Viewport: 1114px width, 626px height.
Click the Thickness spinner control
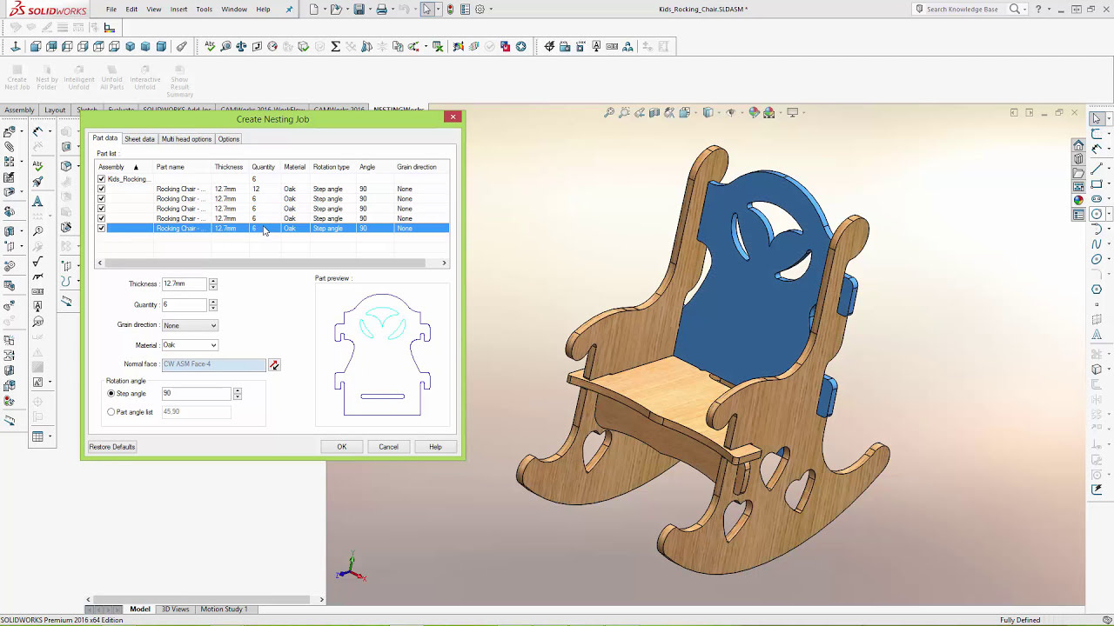tap(213, 284)
